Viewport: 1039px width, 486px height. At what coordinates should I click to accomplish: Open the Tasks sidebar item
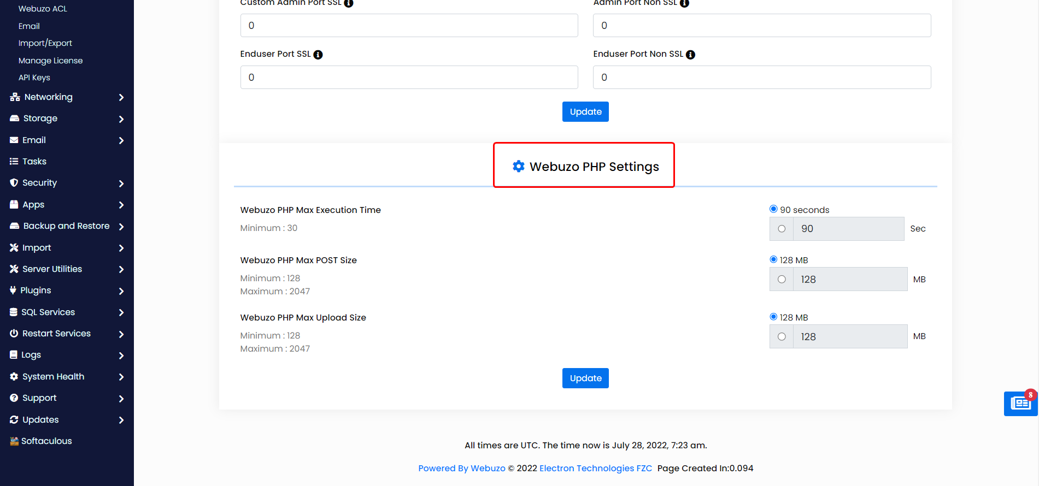(34, 162)
